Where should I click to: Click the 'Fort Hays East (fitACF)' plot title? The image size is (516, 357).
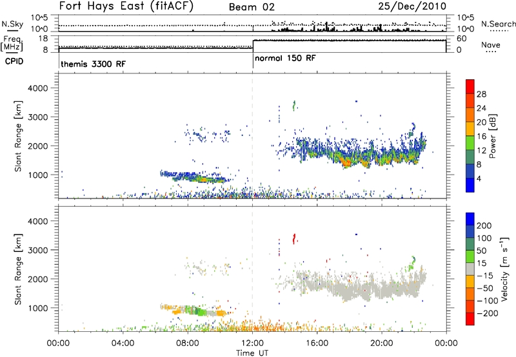126,6
